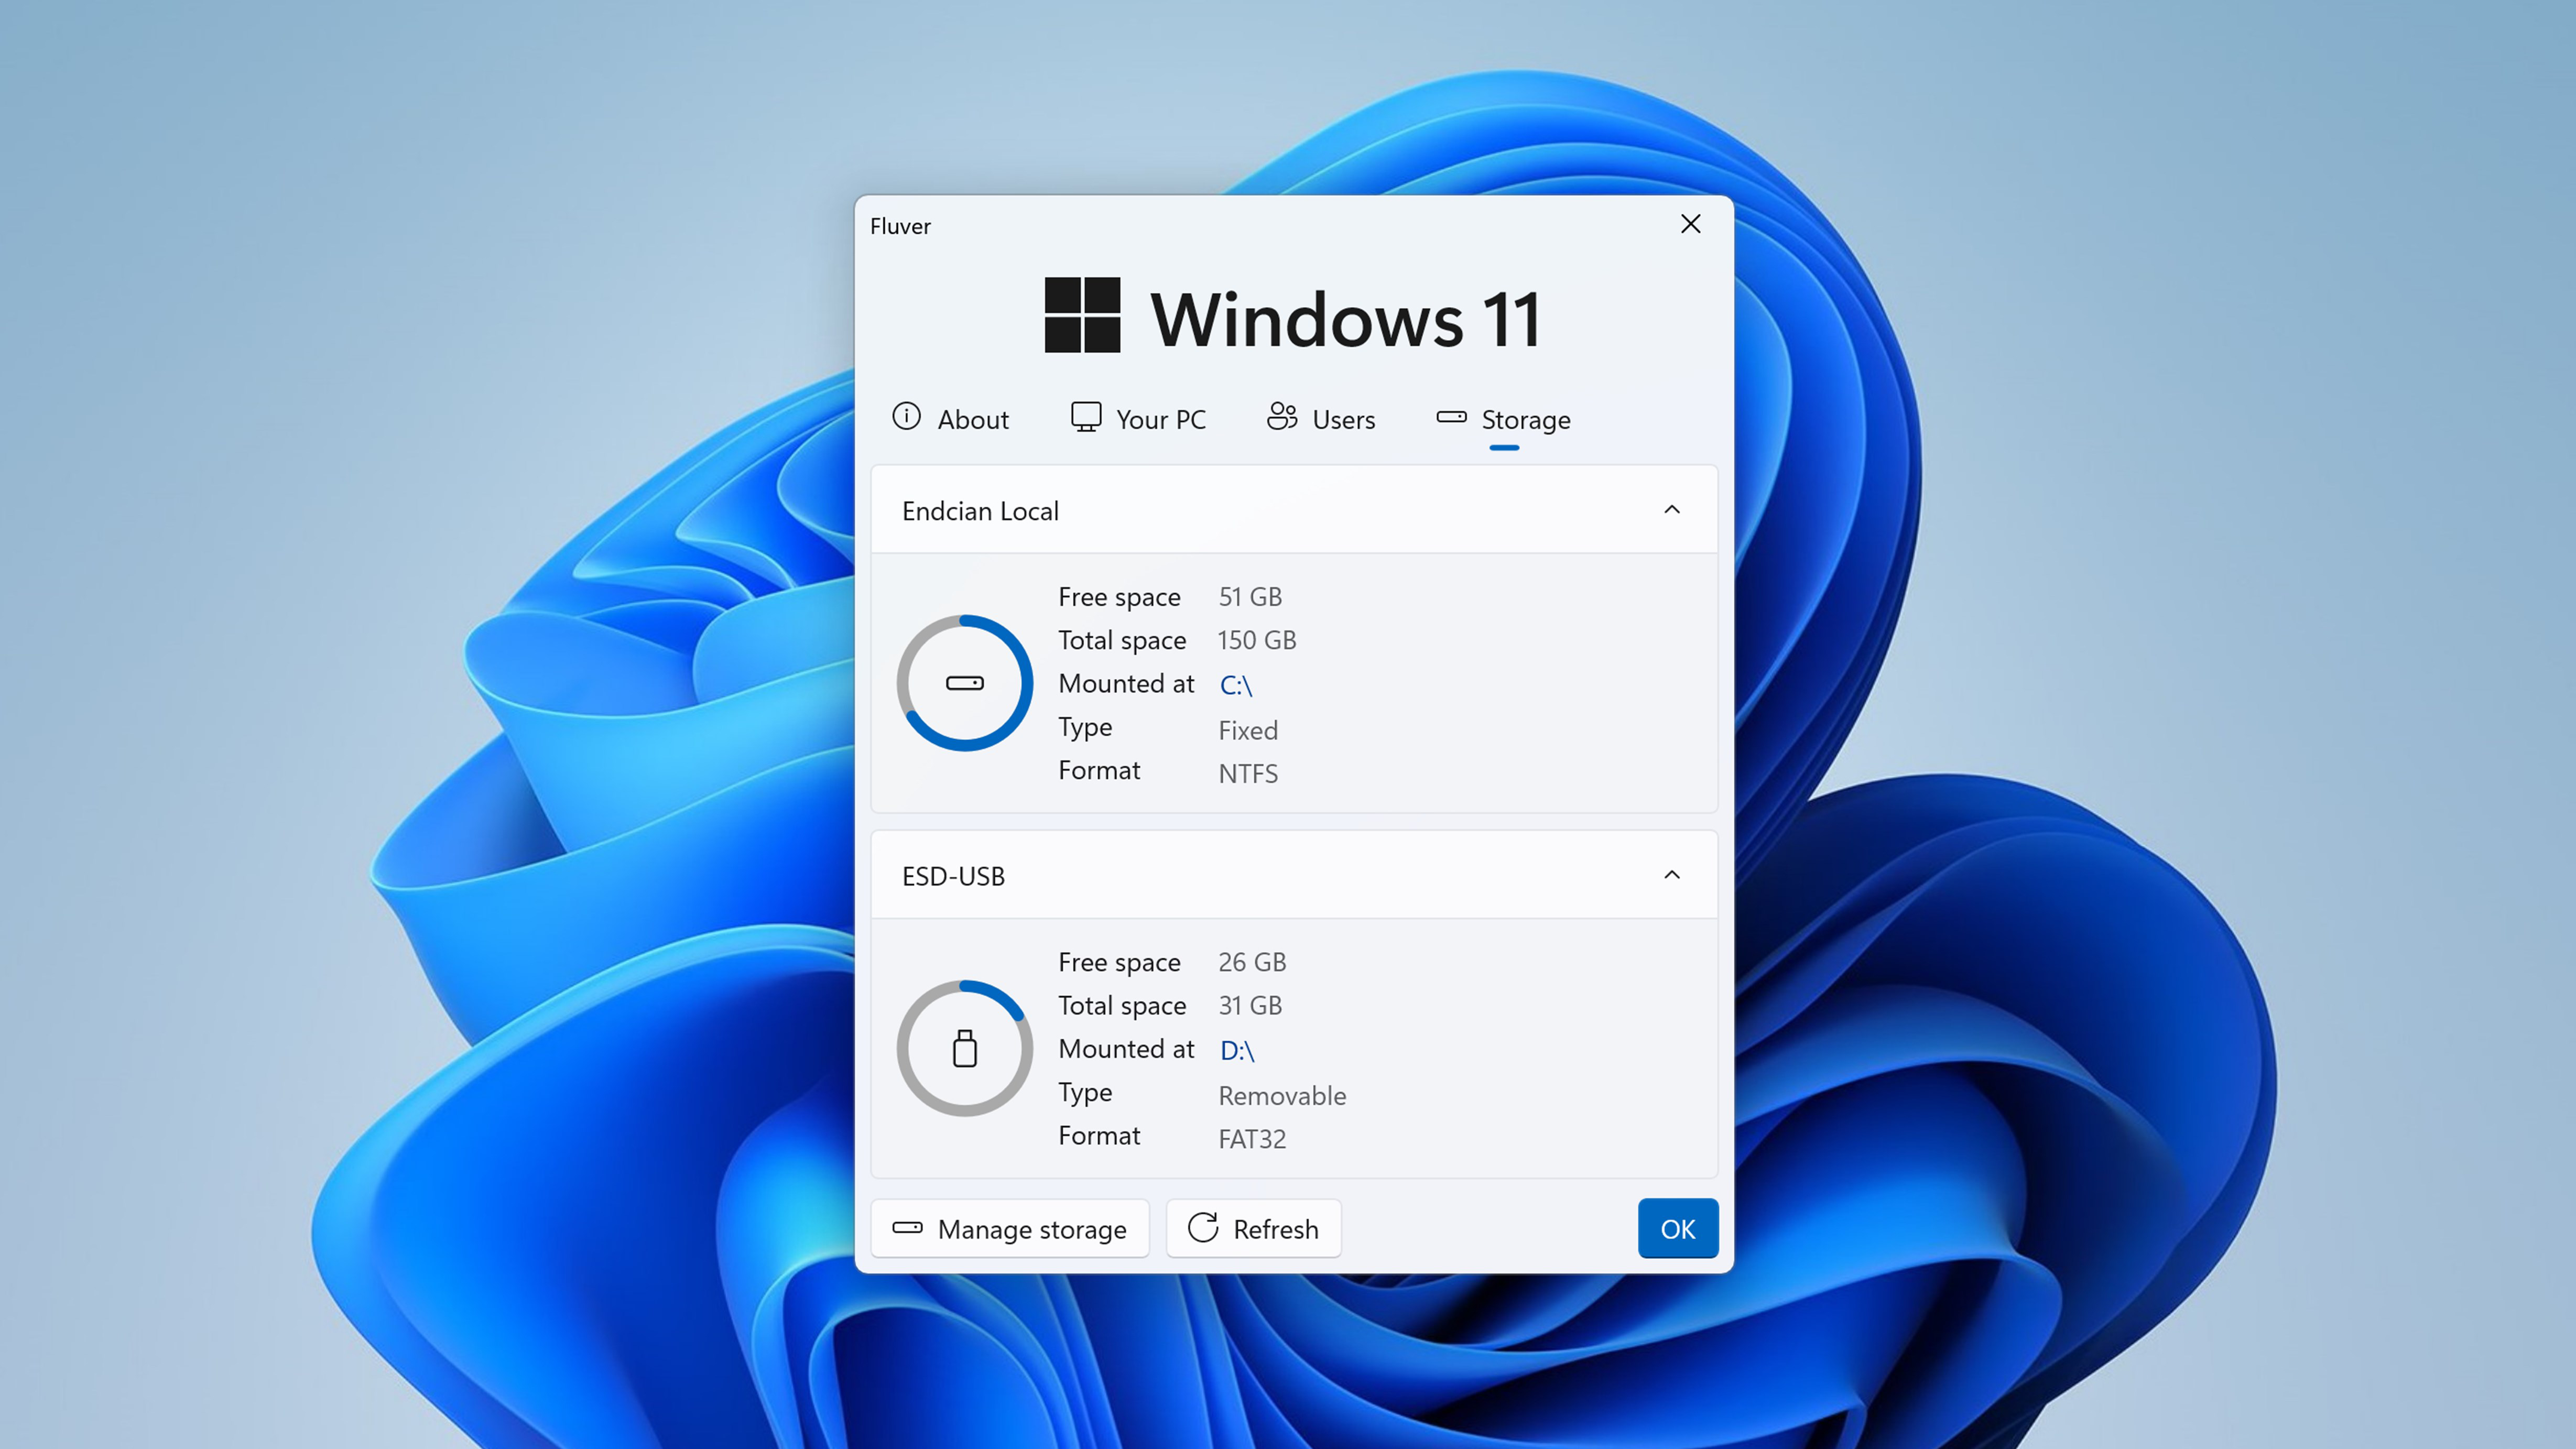Click the 26 GB free space value

[x=1252, y=962]
